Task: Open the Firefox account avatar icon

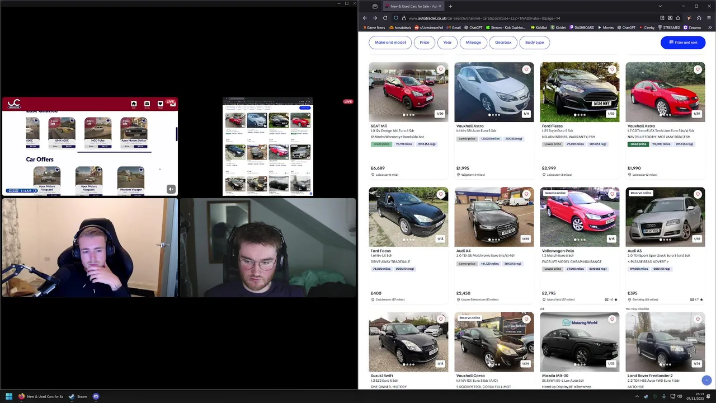Action: (x=689, y=18)
